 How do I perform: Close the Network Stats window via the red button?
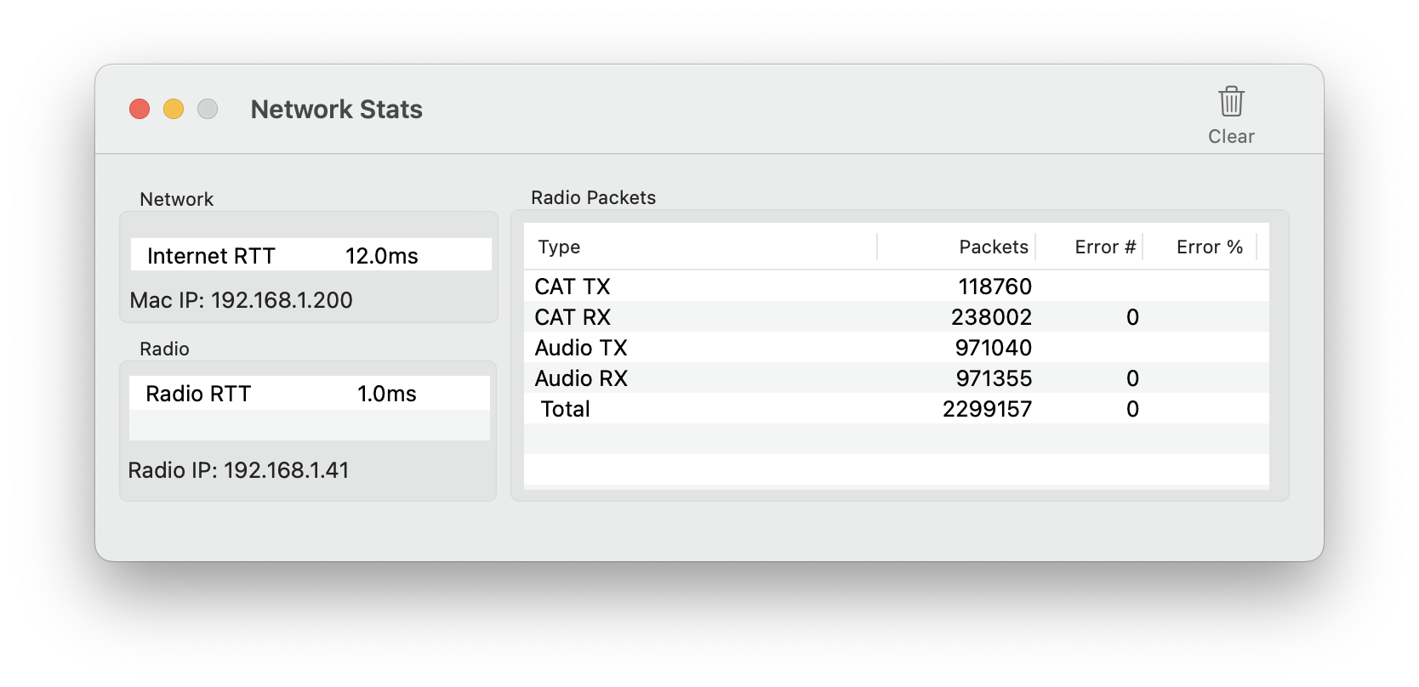click(x=140, y=109)
